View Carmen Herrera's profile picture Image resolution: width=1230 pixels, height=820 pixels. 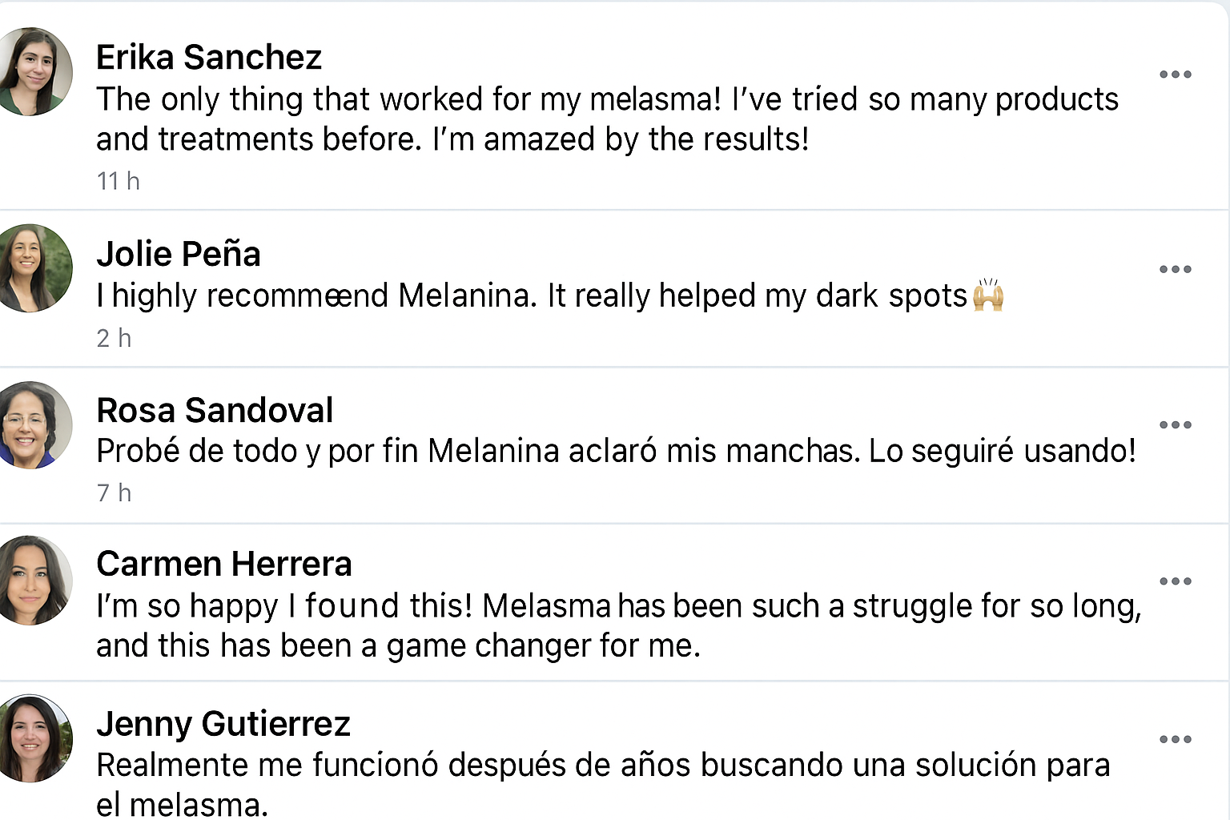pos(33,581)
